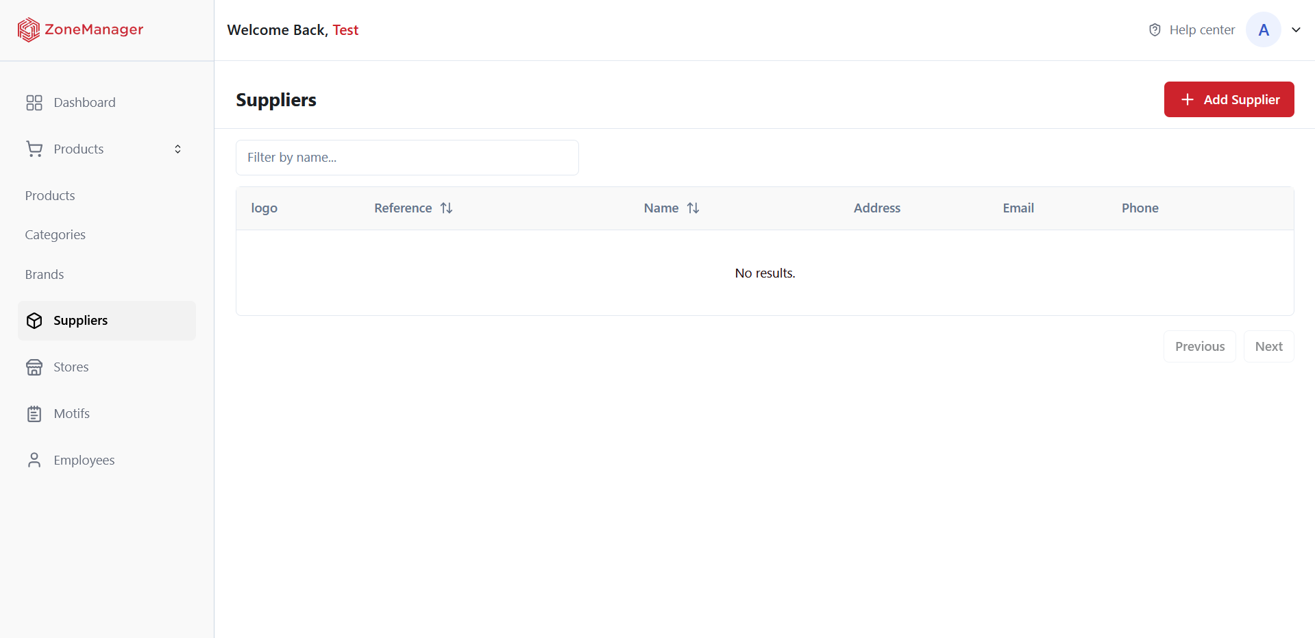Select the Dashboard grid icon

tap(34, 102)
